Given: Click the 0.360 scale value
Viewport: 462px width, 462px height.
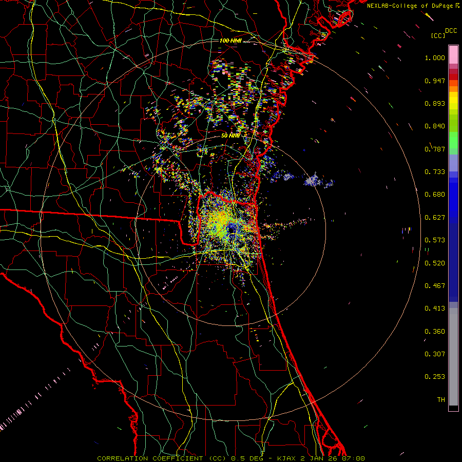Looking at the screenshot, I should [x=435, y=332].
